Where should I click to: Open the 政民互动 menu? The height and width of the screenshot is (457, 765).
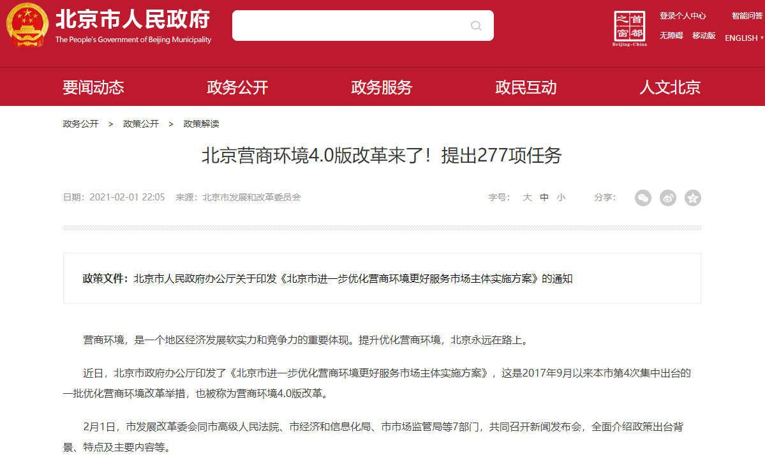(x=526, y=87)
